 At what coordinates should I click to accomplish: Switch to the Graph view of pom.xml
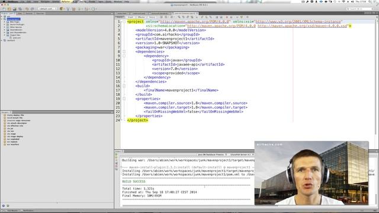(x=130, y=17)
